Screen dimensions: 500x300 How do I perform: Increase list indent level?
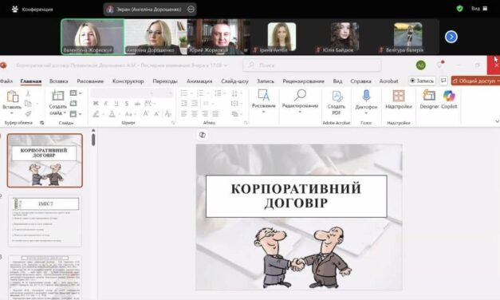(x=195, y=104)
